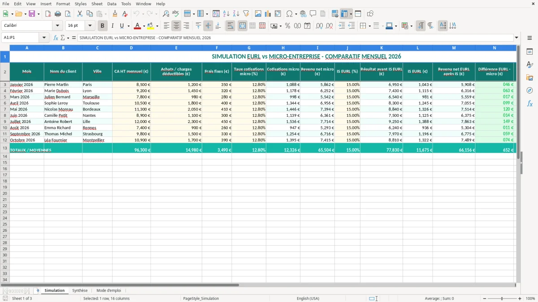538x302 pixels.
Task: Toggle Center Horizontally alignment
Action: pyautogui.click(x=176, y=26)
